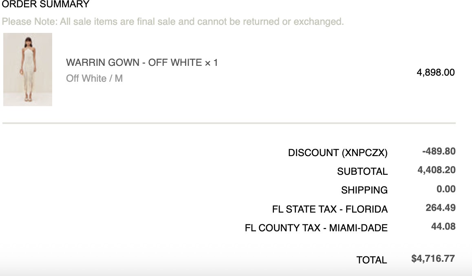
Task: Select the 4,898.00 item price
Action: click(x=435, y=73)
